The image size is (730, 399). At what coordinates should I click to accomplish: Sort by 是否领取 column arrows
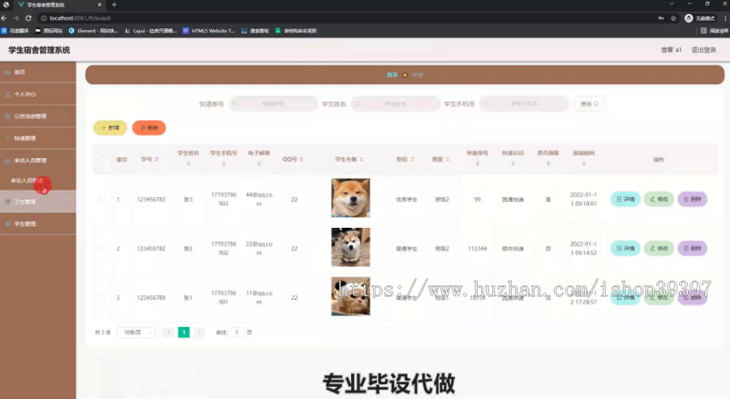point(548,164)
